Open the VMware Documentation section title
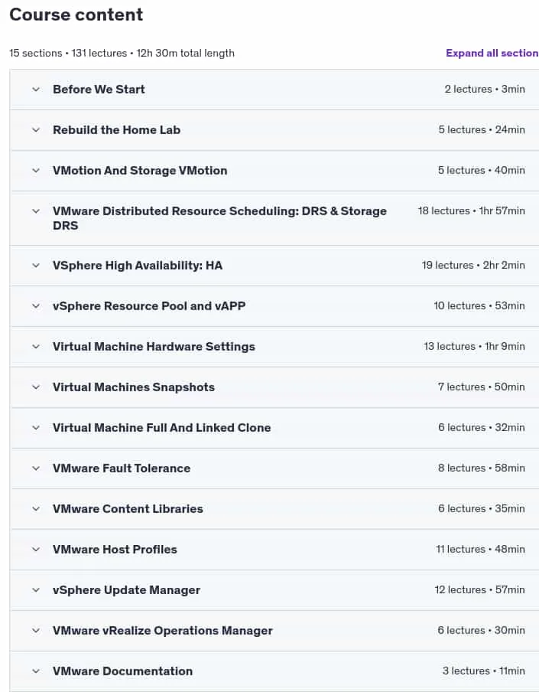Viewport: 539px width, 692px height. click(122, 671)
